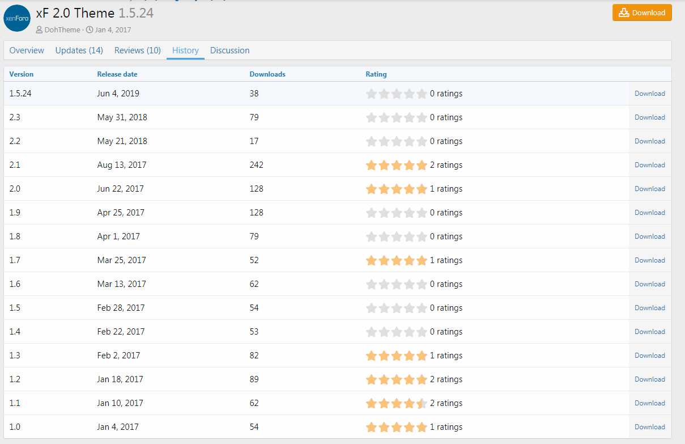Switch to the Updates (14) tab
Image resolution: width=685 pixels, height=444 pixels.
click(79, 50)
